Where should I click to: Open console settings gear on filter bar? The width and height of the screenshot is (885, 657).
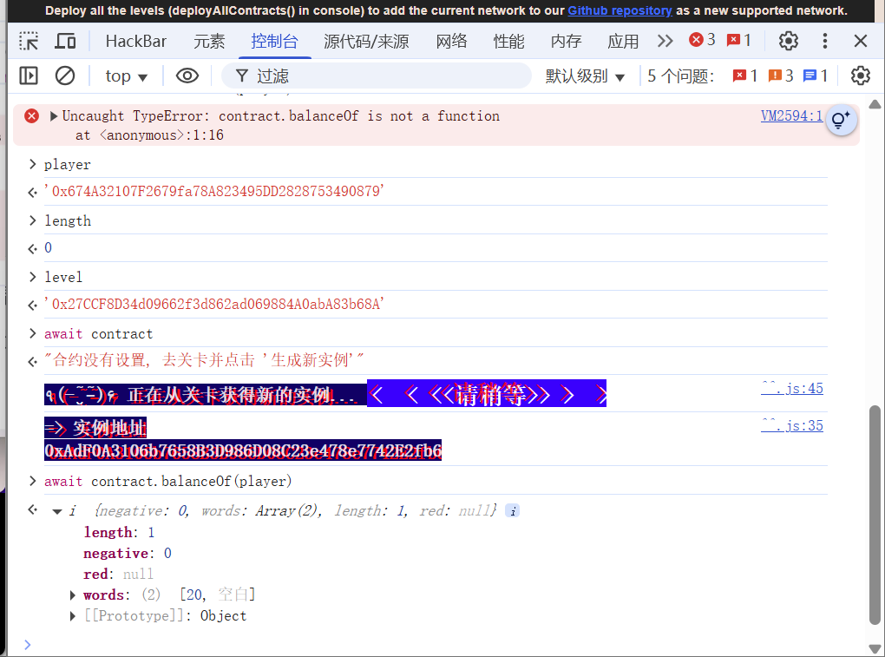coord(860,76)
